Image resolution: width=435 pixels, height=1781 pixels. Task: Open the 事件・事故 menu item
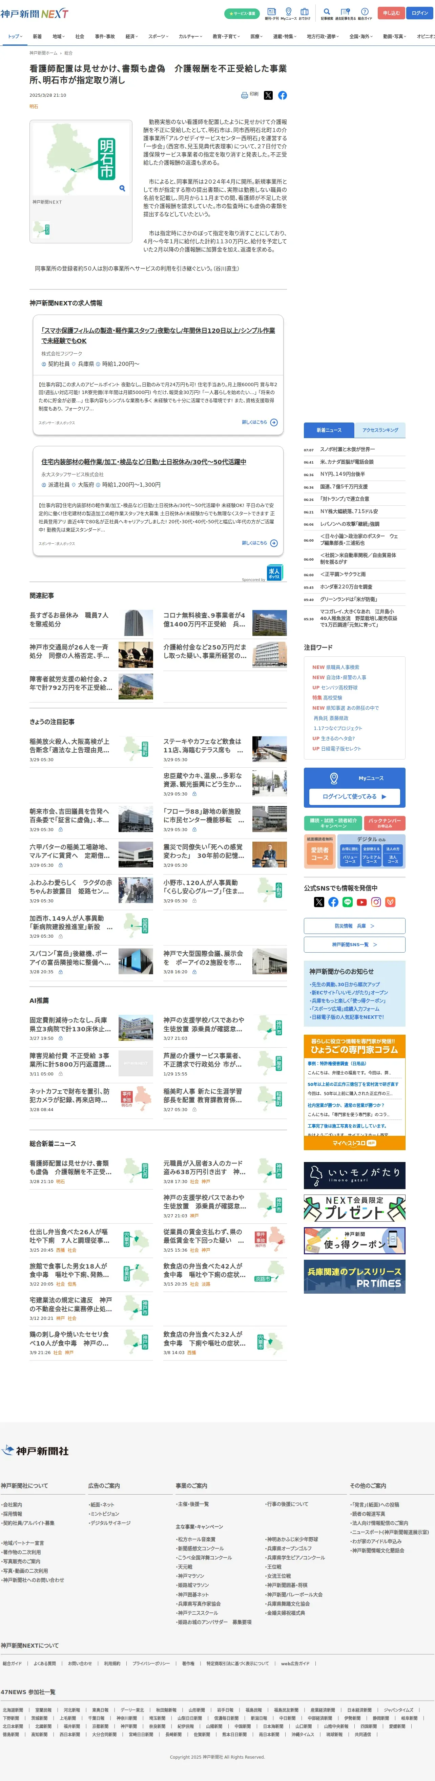coord(105,37)
